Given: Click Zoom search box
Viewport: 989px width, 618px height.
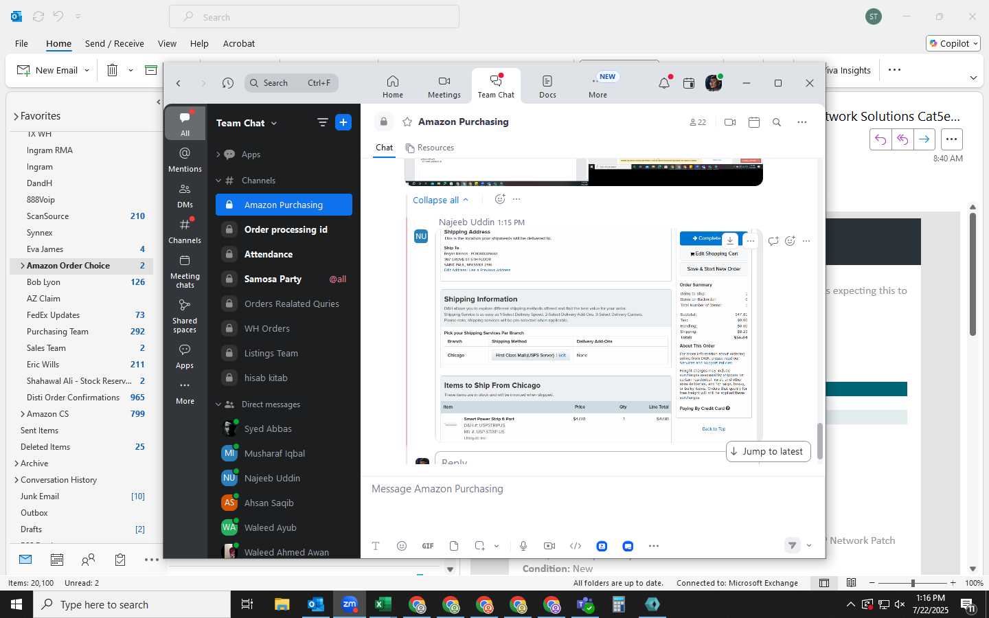Looking at the screenshot, I should click(x=291, y=83).
